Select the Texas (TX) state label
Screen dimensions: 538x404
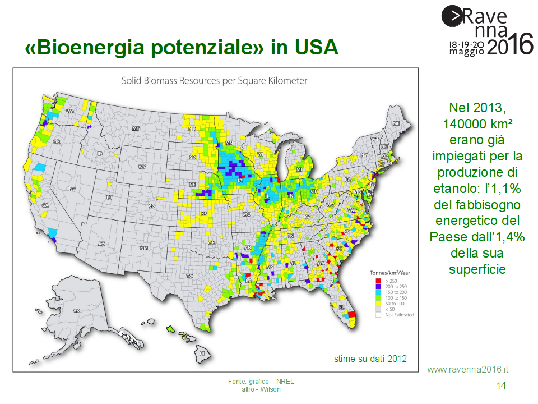(189, 276)
